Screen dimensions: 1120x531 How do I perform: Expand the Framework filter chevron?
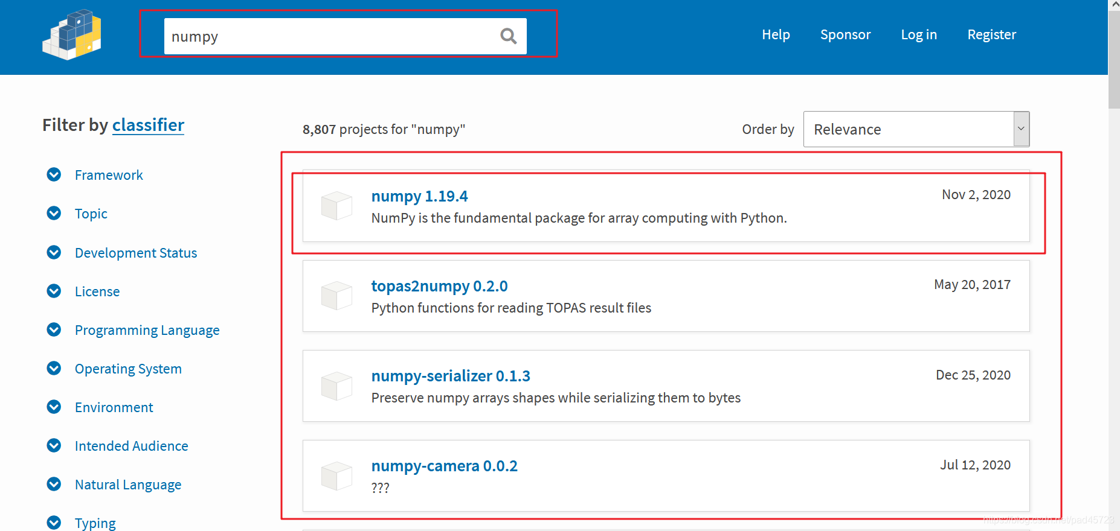[x=54, y=174]
